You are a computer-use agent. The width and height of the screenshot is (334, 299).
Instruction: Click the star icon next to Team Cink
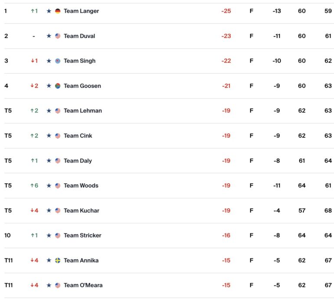49,136
